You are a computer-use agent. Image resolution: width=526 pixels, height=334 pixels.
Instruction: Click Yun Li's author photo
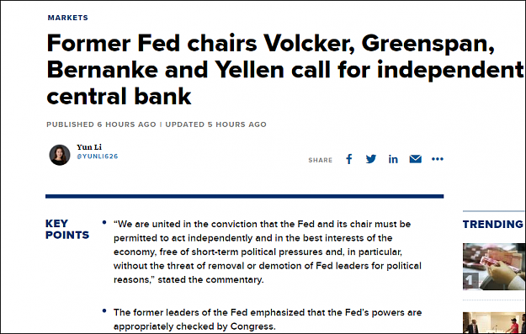(60, 155)
